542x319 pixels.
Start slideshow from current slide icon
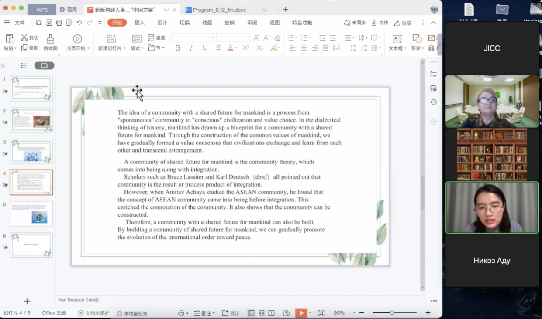tap(77, 39)
